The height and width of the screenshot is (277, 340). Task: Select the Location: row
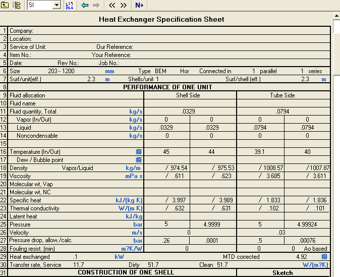point(169,39)
